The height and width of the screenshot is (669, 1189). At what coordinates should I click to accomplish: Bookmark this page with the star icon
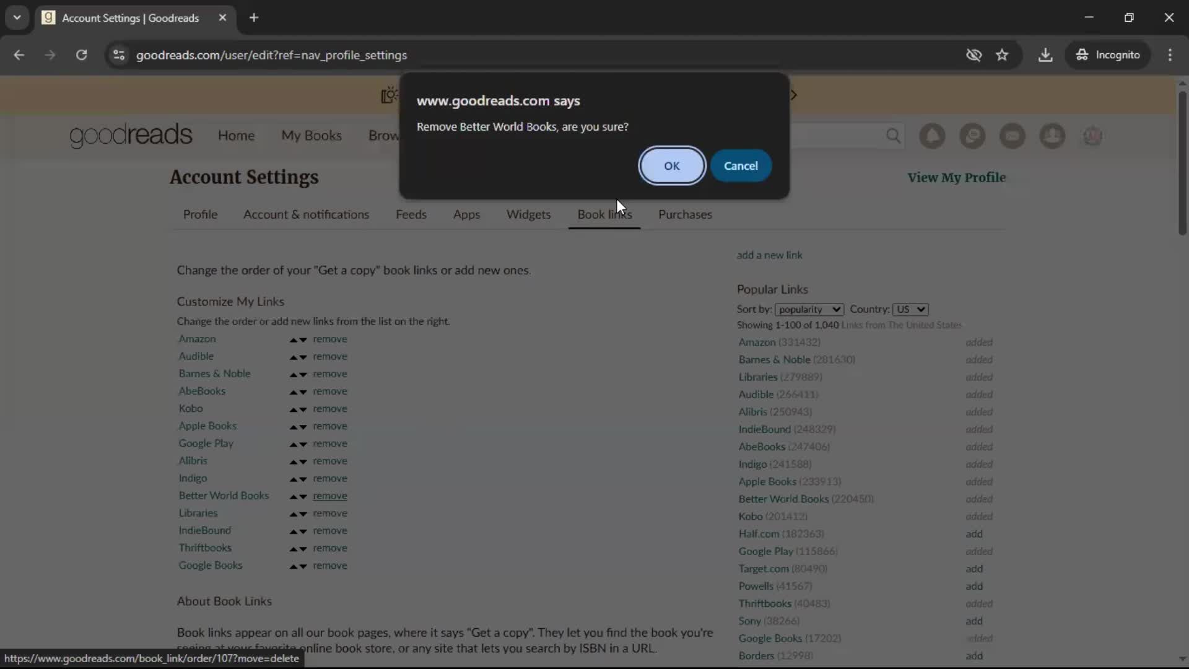pos(1002,55)
